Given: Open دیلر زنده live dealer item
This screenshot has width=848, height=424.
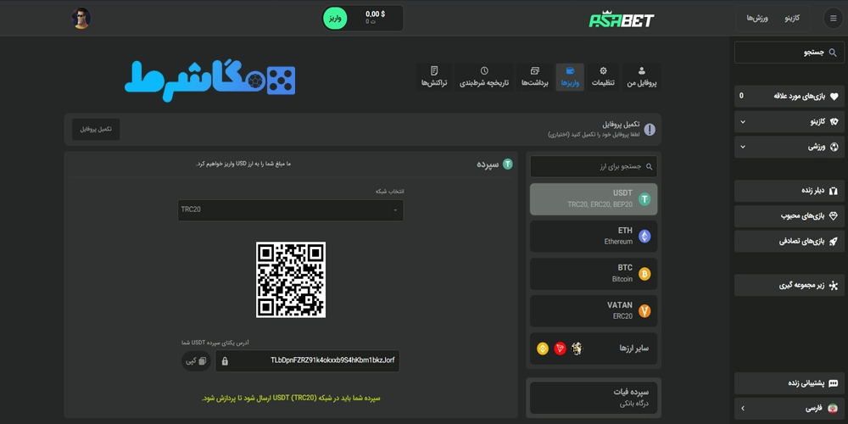Looking at the screenshot, I should pos(788,191).
